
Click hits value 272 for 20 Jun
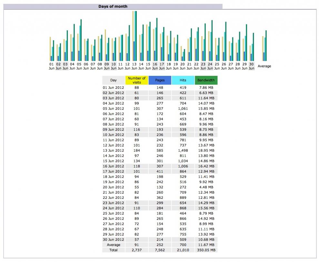(183, 187)
